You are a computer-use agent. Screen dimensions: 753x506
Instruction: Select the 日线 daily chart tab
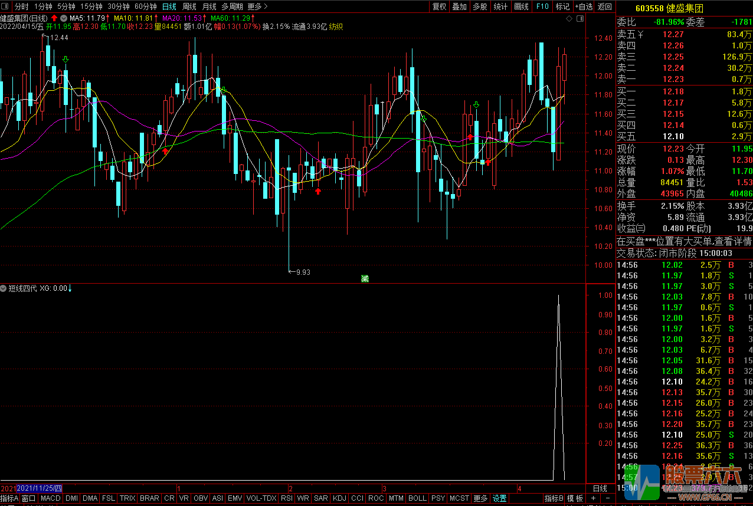coord(169,6)
